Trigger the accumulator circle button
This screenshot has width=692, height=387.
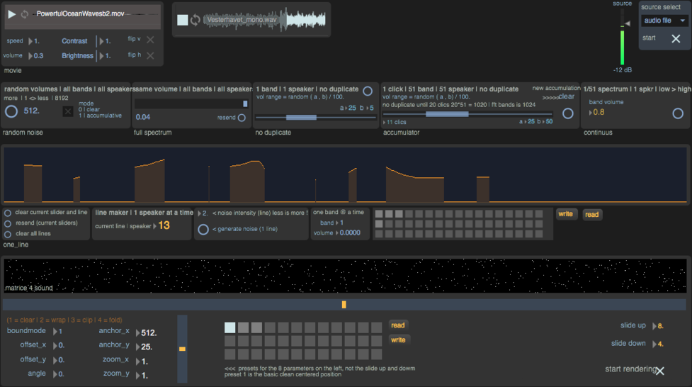(567, 113)
